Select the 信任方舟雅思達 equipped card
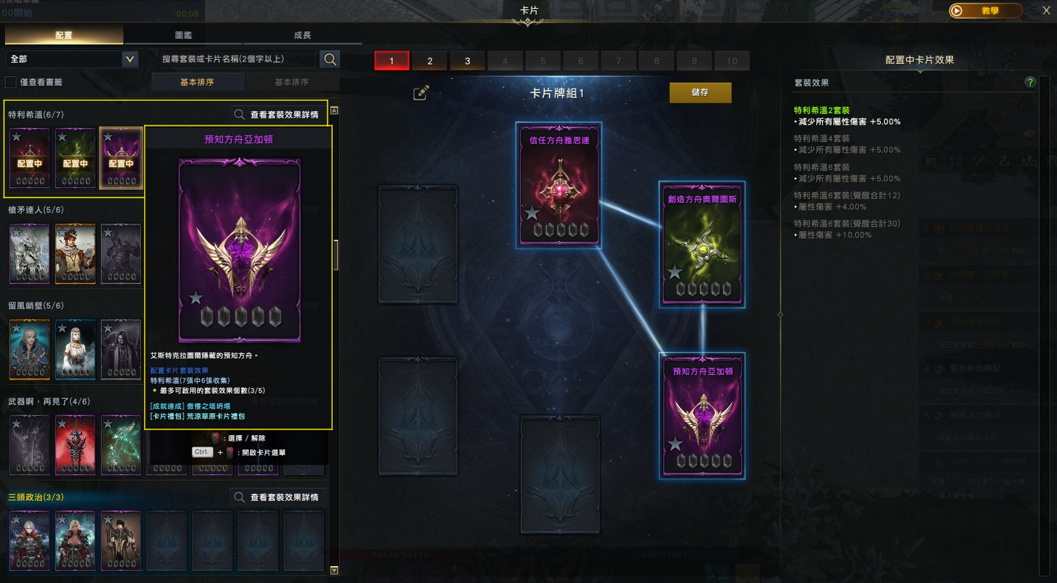1057x583 pixels. [559, 185]
